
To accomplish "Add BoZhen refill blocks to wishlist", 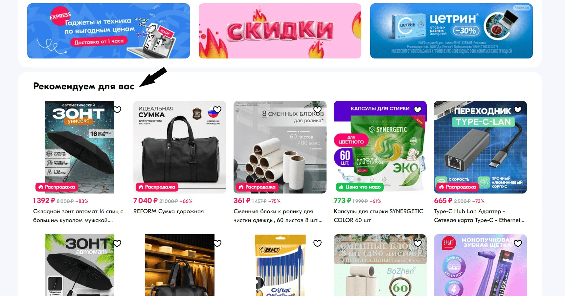I will click(x=418, y=243).
